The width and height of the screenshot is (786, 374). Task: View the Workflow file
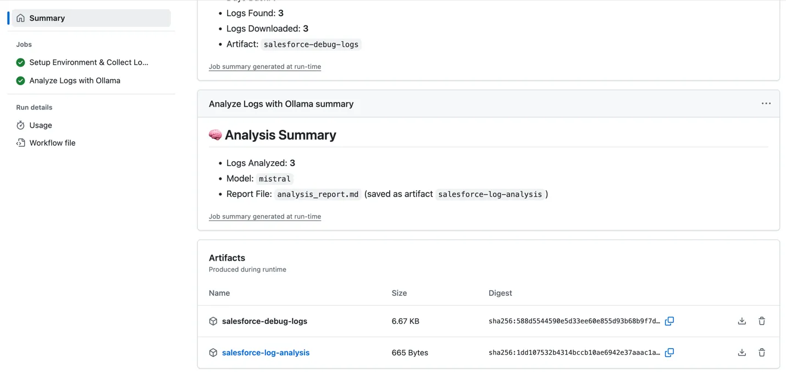click(52, 143)
